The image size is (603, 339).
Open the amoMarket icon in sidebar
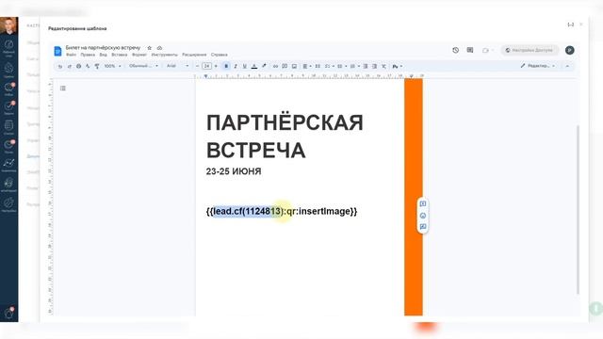[8, 185]
